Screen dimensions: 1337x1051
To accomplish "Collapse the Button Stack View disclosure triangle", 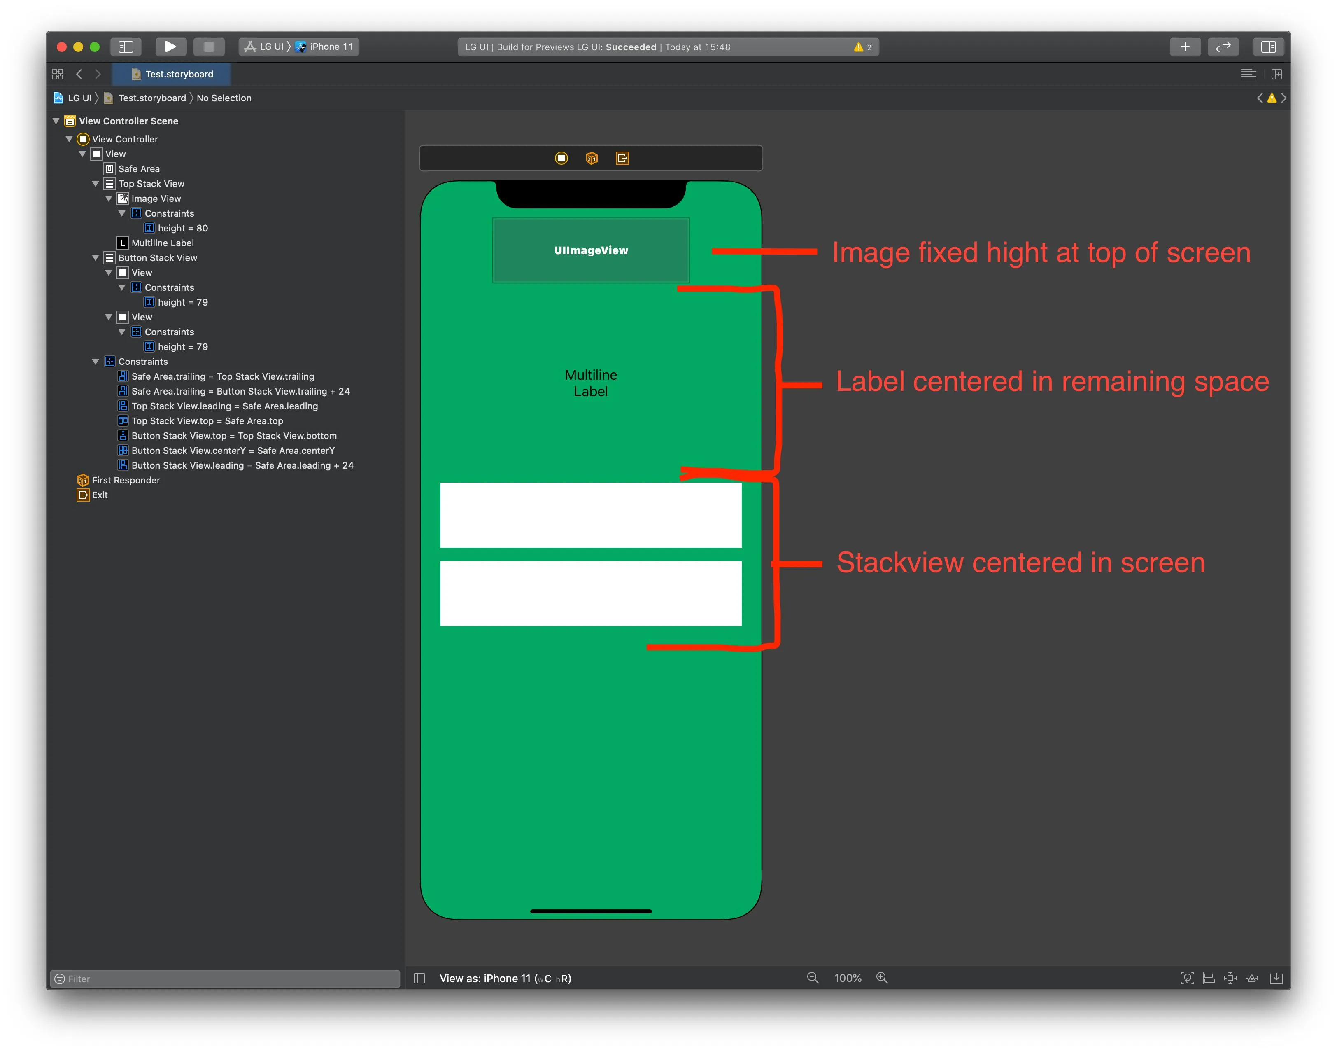I will coord(95,258).
